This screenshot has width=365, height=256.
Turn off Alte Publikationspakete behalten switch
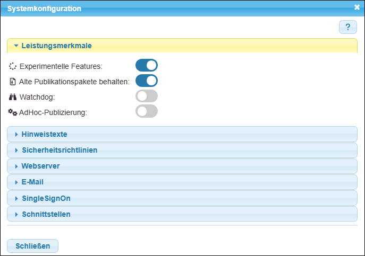[x=147, y=81]
